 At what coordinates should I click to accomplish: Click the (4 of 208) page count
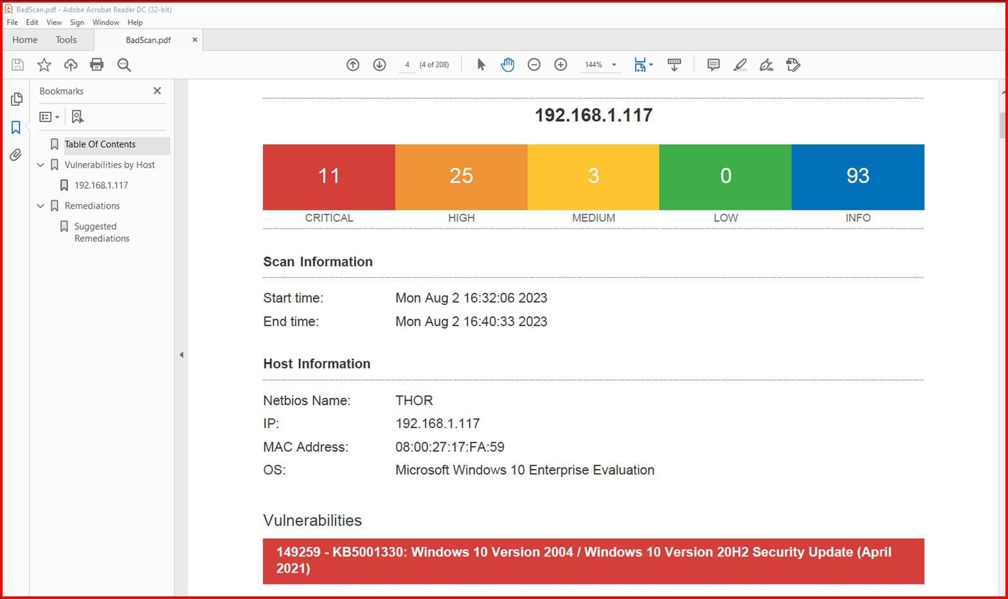434,65
